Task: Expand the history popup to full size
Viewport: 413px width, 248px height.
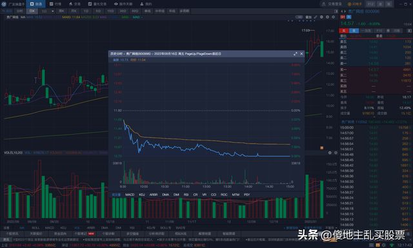Action: tap(296, 53)
